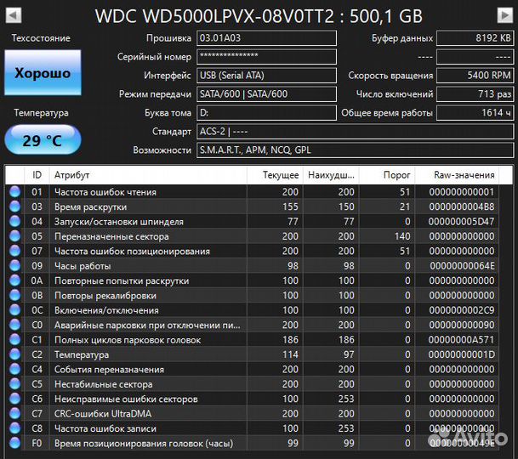Click status orb for attribute C1 row
The height and width of the screenshot is (459, 518).
click(14, 339)
